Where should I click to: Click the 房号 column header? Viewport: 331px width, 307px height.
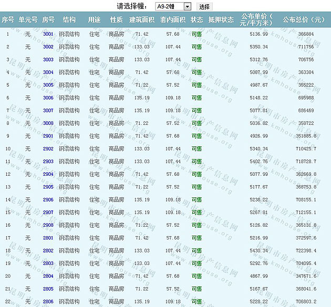(48, 20)
